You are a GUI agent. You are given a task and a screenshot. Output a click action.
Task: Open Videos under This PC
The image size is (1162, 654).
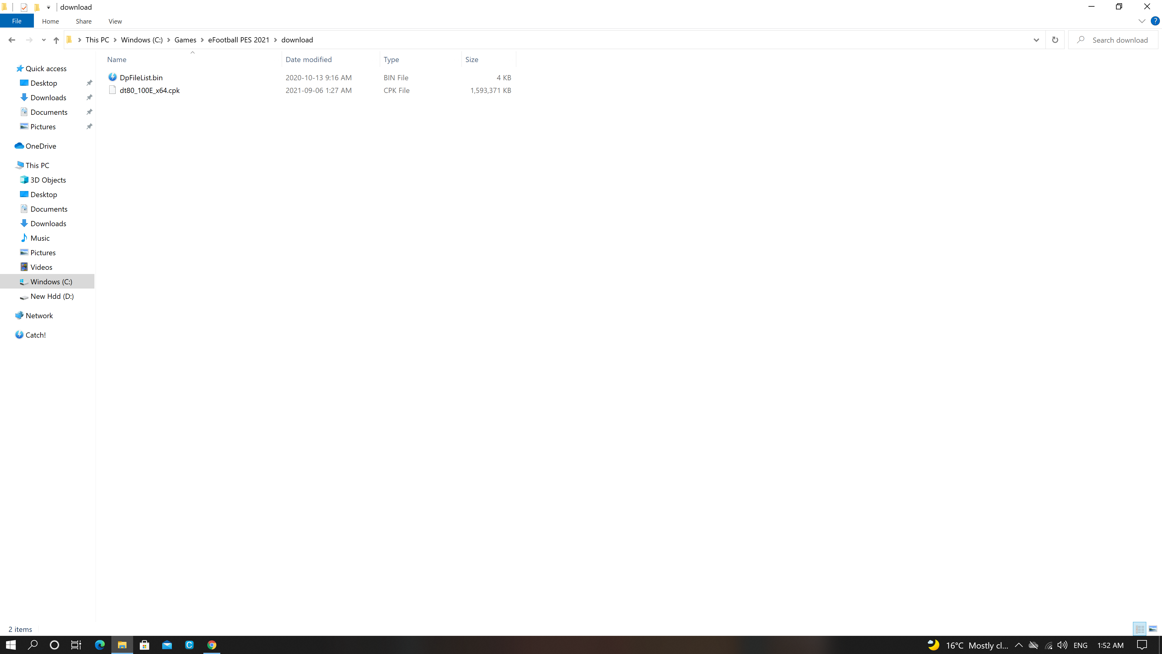tap(41, 267)
